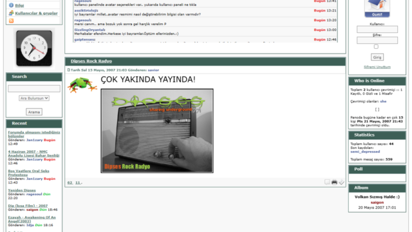Click the ÇOK YAKINDA YAYINDA! heading
The height and width of the screenshot is (232, 412).
[x=148, y=79]
